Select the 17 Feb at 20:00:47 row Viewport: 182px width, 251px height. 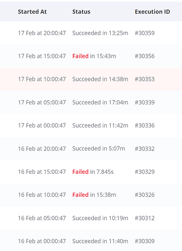91,33
